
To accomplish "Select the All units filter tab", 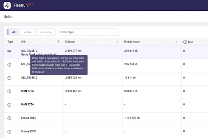I will coord(14,32).
